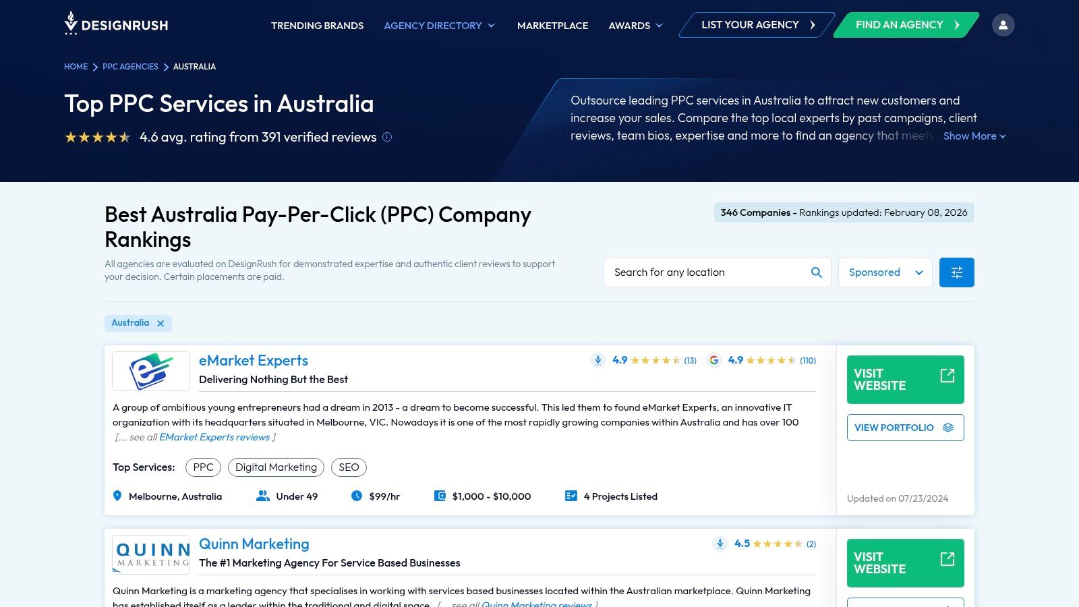Click the Melbourne, Australia location text
Screen dimensions: 1079x607
click(175, 496)
